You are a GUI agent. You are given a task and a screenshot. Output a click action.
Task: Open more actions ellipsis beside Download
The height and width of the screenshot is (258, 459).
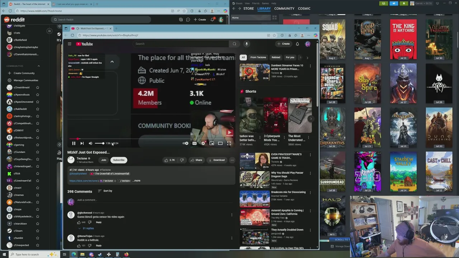232,160
